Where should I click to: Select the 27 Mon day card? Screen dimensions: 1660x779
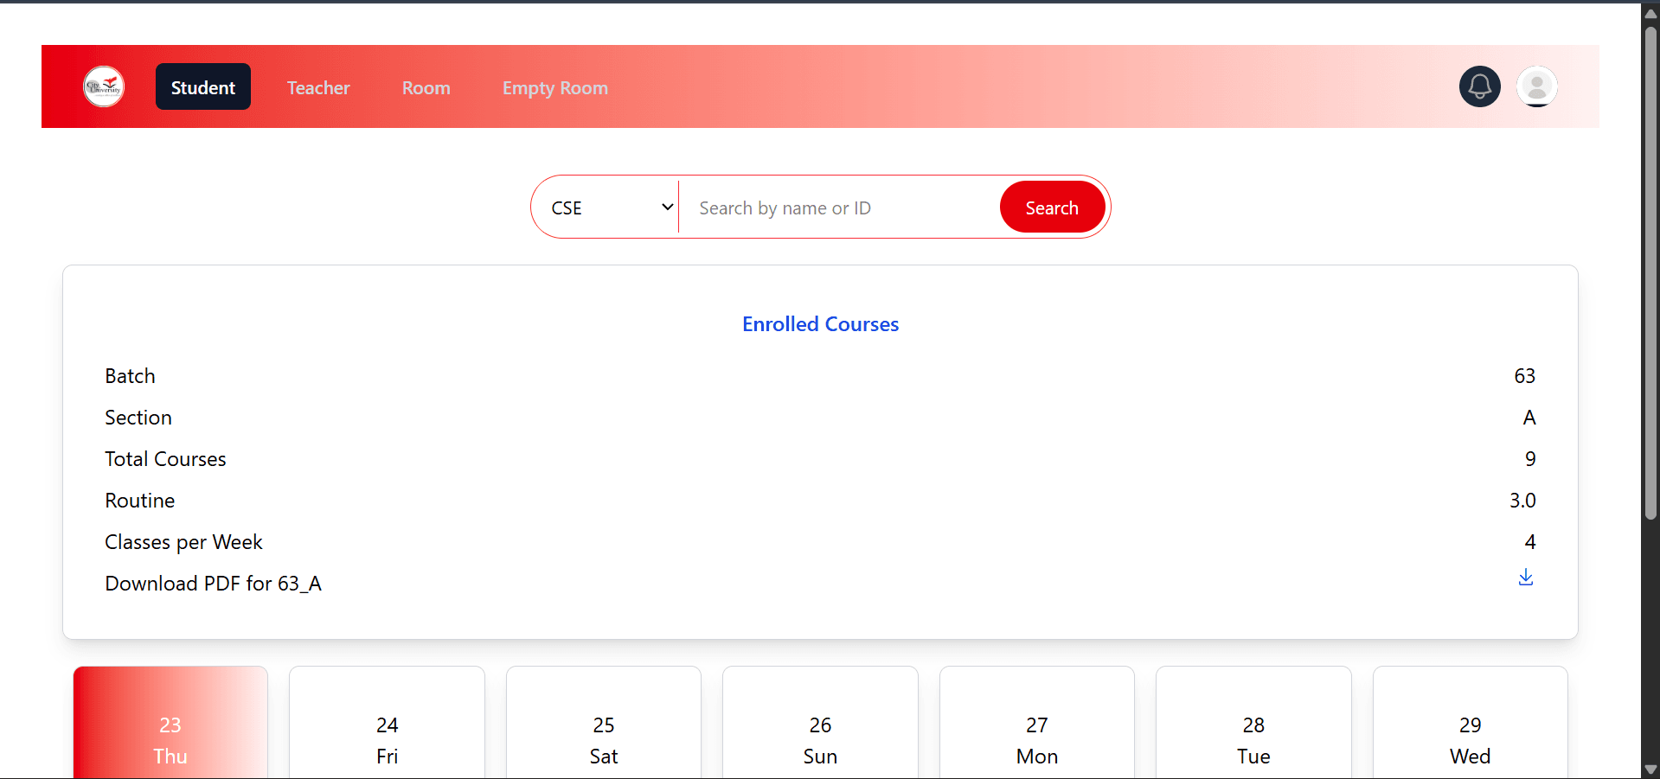click(x=1036, y=739)
